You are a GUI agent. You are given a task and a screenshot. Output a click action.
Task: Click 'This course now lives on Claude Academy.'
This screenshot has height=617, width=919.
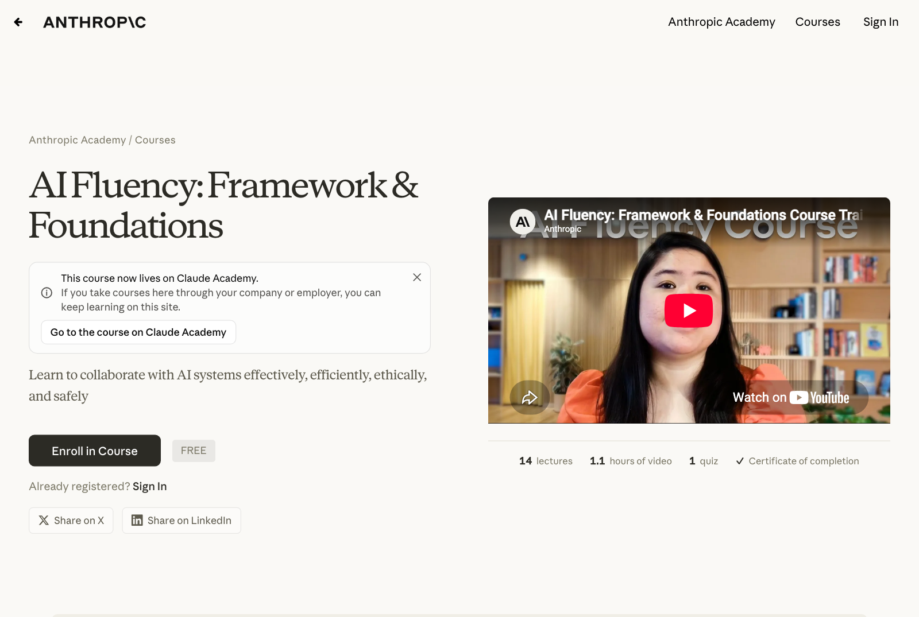160,278
